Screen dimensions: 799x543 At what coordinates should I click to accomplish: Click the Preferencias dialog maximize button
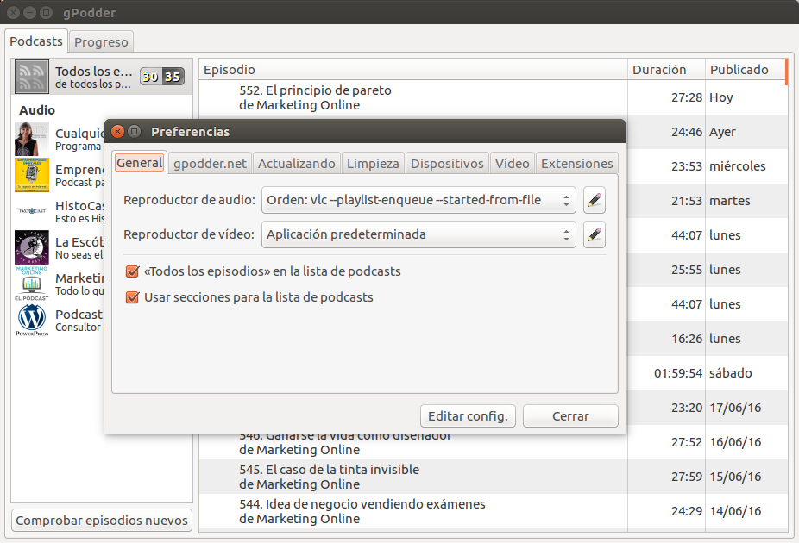(x=134, y=131)
